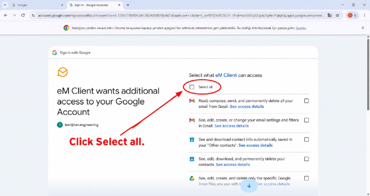The width and height of the screenshot is (370, 196).
Task: Click the address bar URL field
Action: pyautogui.click(x=181, y=15)
